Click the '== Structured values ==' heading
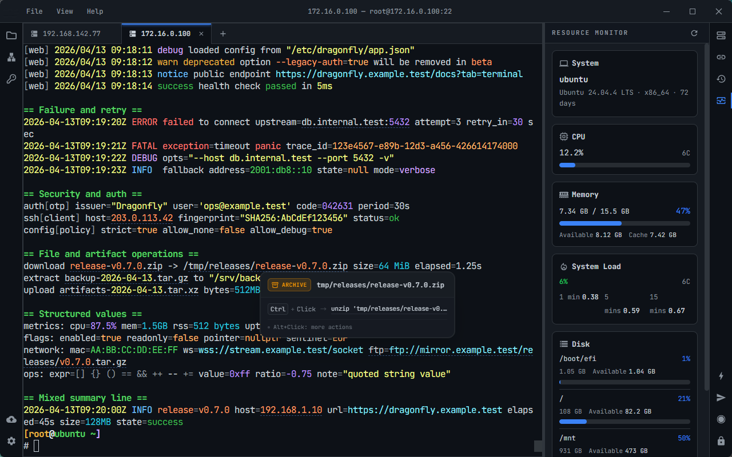The image size is (732, 457). tap(83, 314)
